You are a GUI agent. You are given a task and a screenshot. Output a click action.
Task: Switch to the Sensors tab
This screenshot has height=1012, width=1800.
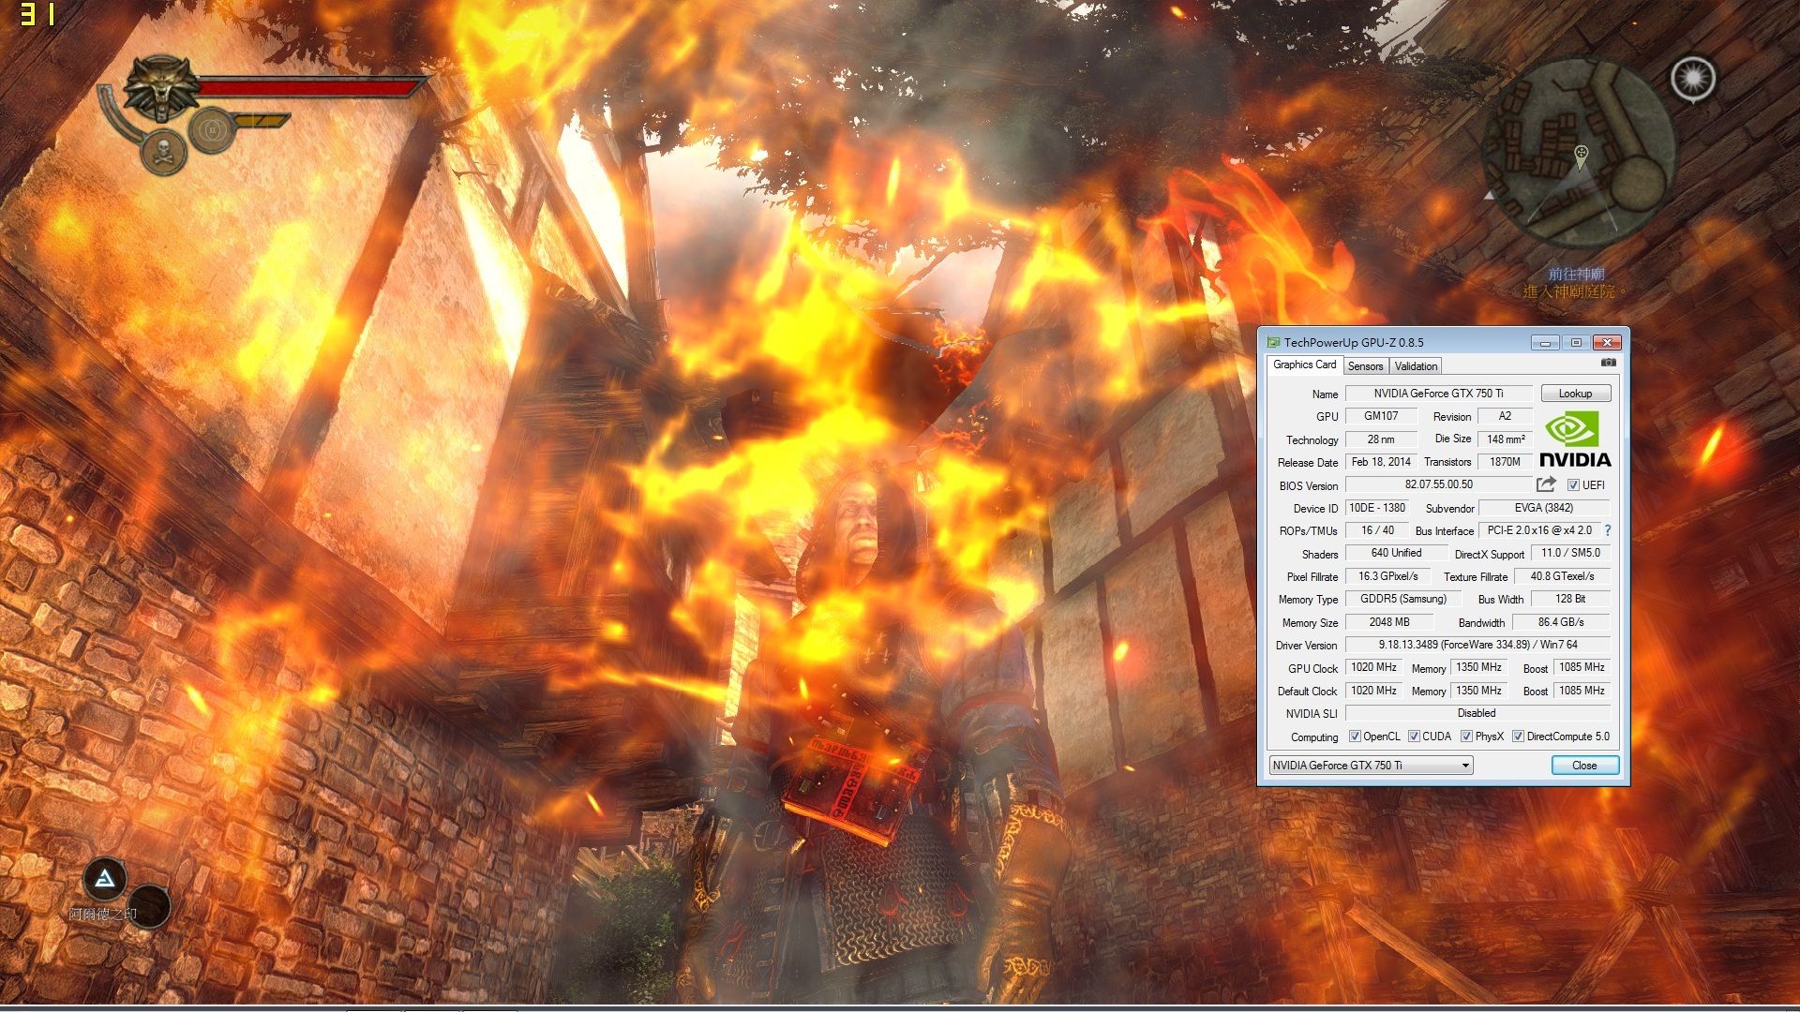click(x=1365, y=366)
